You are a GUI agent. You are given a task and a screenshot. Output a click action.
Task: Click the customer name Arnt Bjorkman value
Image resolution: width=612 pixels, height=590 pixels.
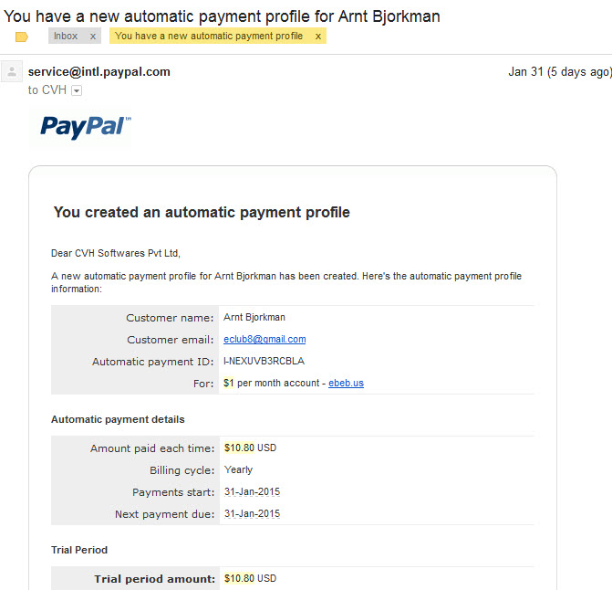coord(254,318)
